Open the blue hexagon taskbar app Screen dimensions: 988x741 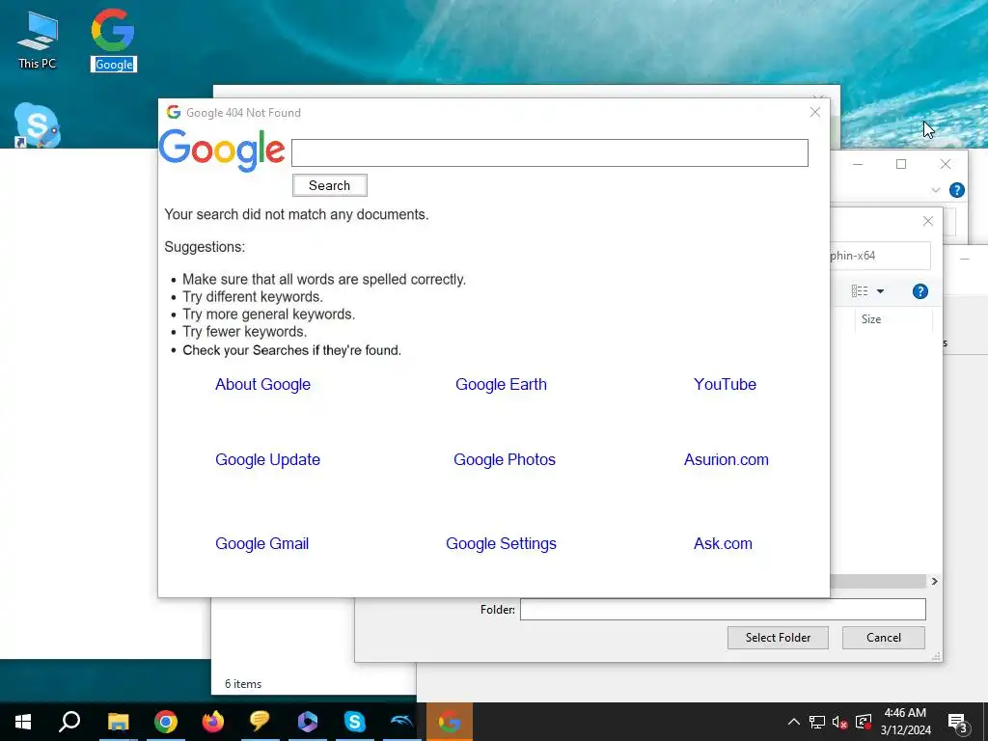(307, 722)
